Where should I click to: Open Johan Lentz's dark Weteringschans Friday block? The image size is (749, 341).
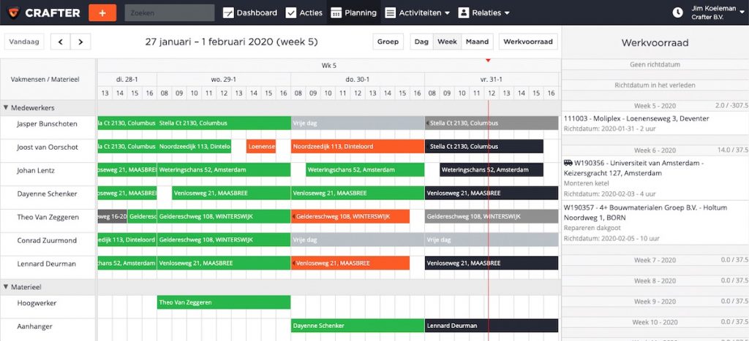[492, 170]
